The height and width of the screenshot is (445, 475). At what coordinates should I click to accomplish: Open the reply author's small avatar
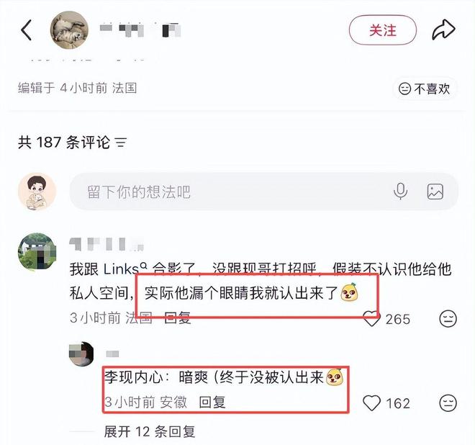coord(81,354)
